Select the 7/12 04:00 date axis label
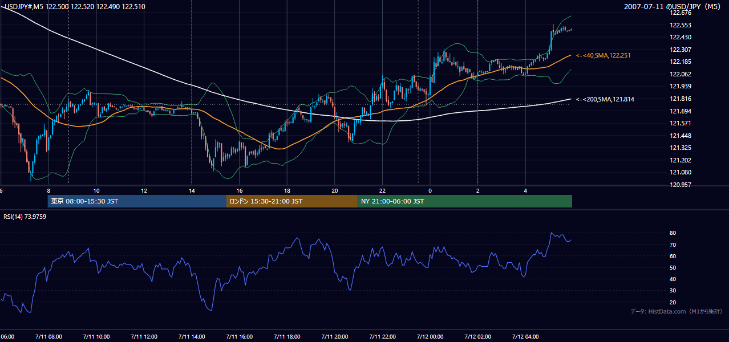729x342 pixels. coord(525,336)
